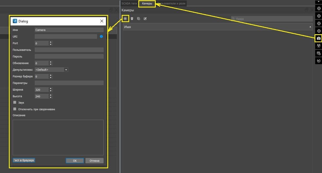Click the delete camera trash icon
This screenshot has height=173, width=322.
[x=132, y=19]
